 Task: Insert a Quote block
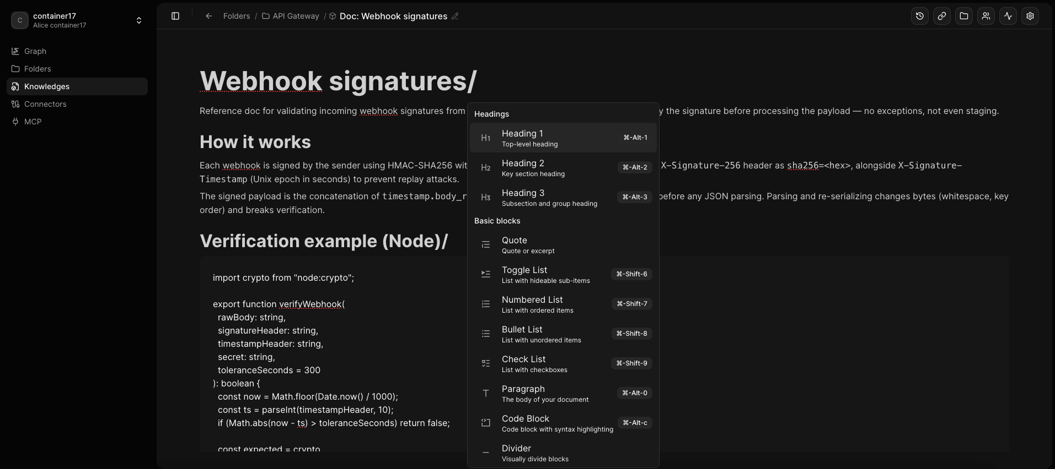click(x=563, y=244)
